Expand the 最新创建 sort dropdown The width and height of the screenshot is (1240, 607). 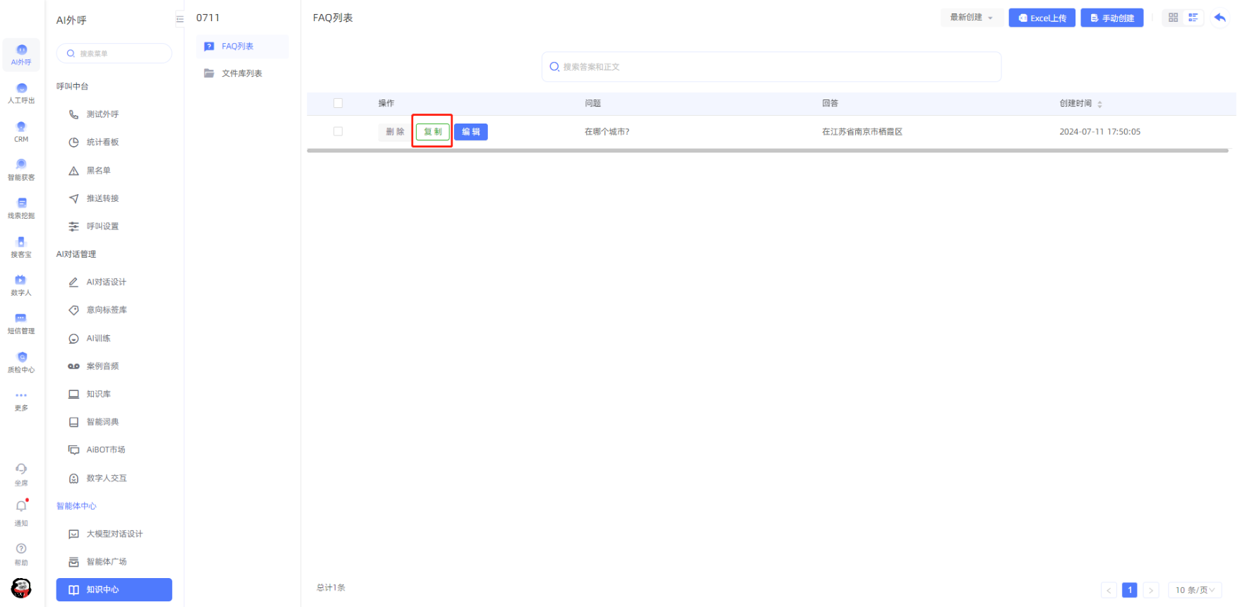click(x=971, y=18)
